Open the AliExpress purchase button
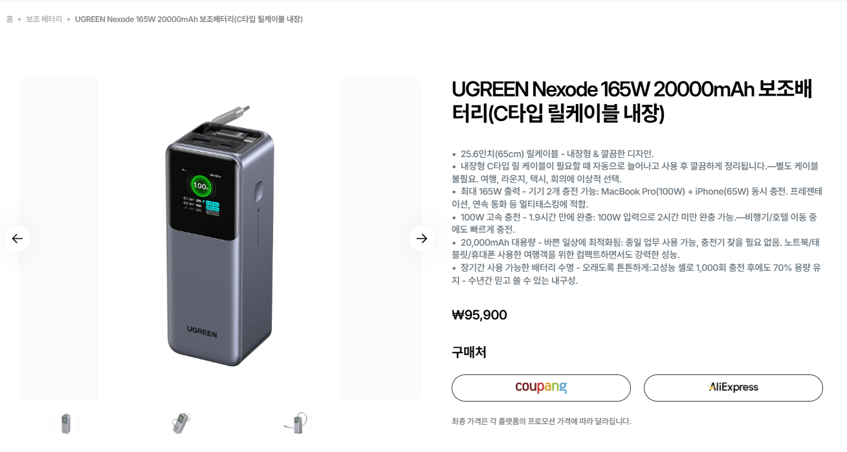The width and height of the screenshot is (847, 452). [733, 388]
